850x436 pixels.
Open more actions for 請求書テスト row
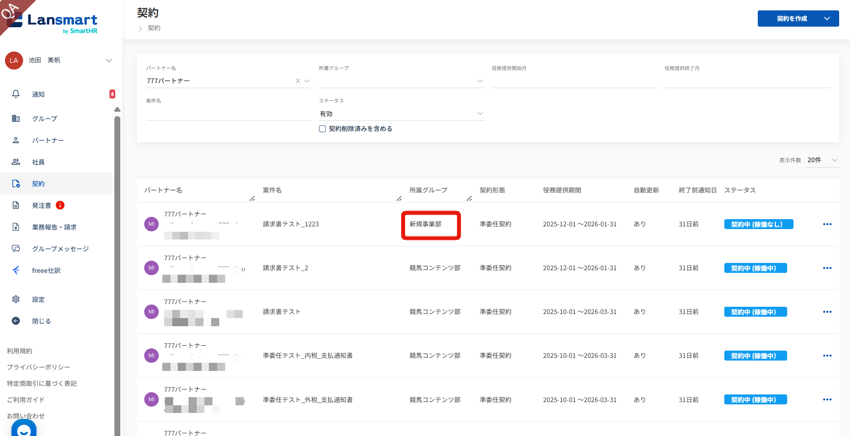coord(827,312)
